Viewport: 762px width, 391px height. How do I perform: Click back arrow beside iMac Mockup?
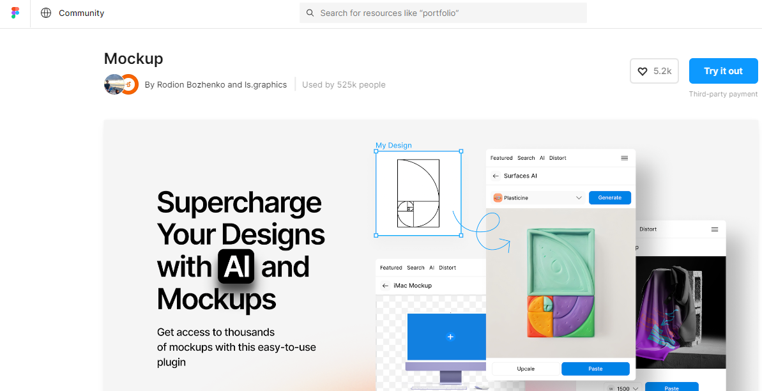point(385,286)
